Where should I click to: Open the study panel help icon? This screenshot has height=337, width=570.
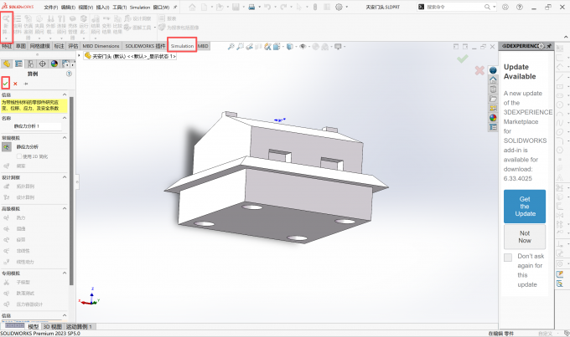(x=69, y=74)
